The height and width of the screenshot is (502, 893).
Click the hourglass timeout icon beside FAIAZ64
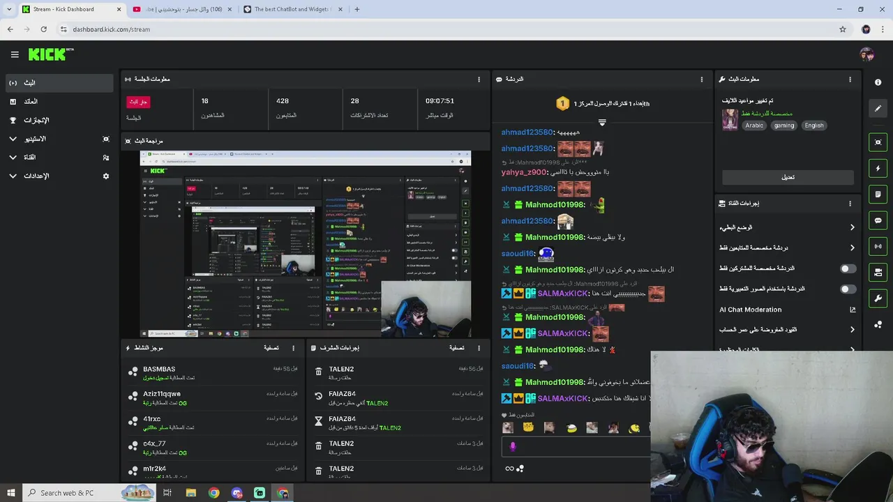coord(319,421)
